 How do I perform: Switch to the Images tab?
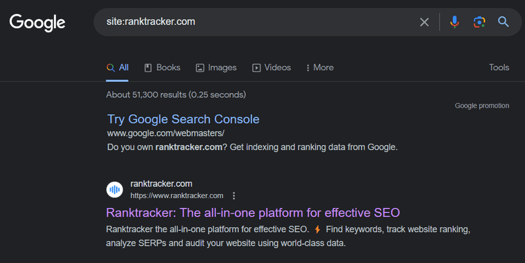[216, 68]
